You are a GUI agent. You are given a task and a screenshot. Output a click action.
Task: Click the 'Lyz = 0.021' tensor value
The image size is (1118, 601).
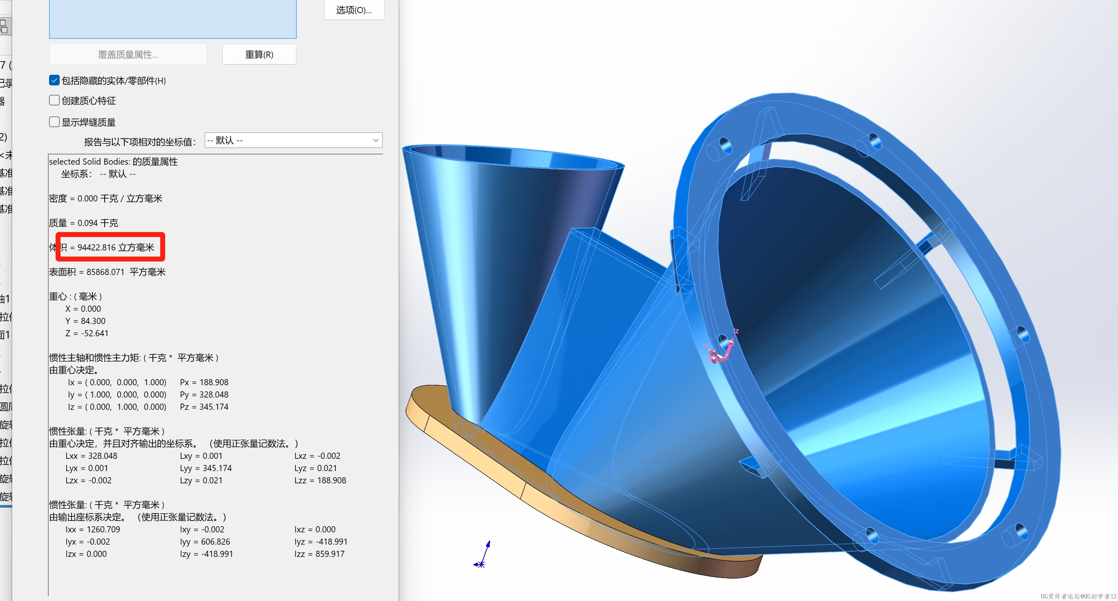coord(315,468)
